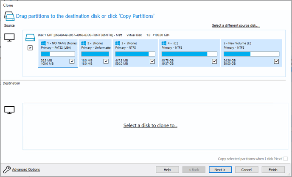Image resolution: width=292 pixels, height=177 pixels.
Task: Click the 'Primary - FAT32 (LBA)' text
Action: click(56, 47)
